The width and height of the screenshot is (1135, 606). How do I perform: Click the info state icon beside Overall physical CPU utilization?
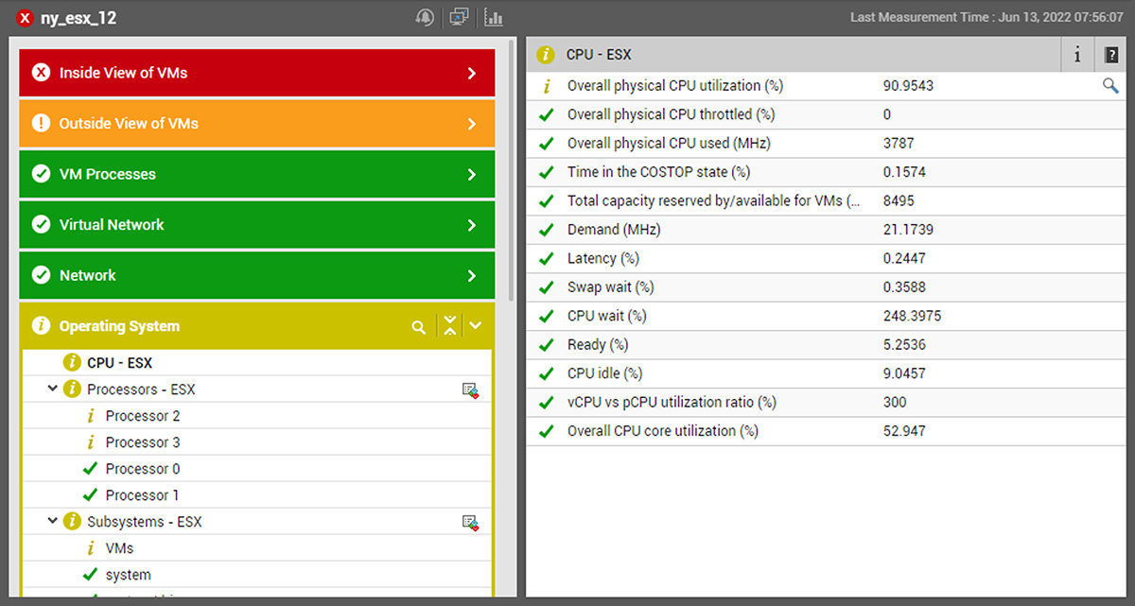tap(546, 86)
